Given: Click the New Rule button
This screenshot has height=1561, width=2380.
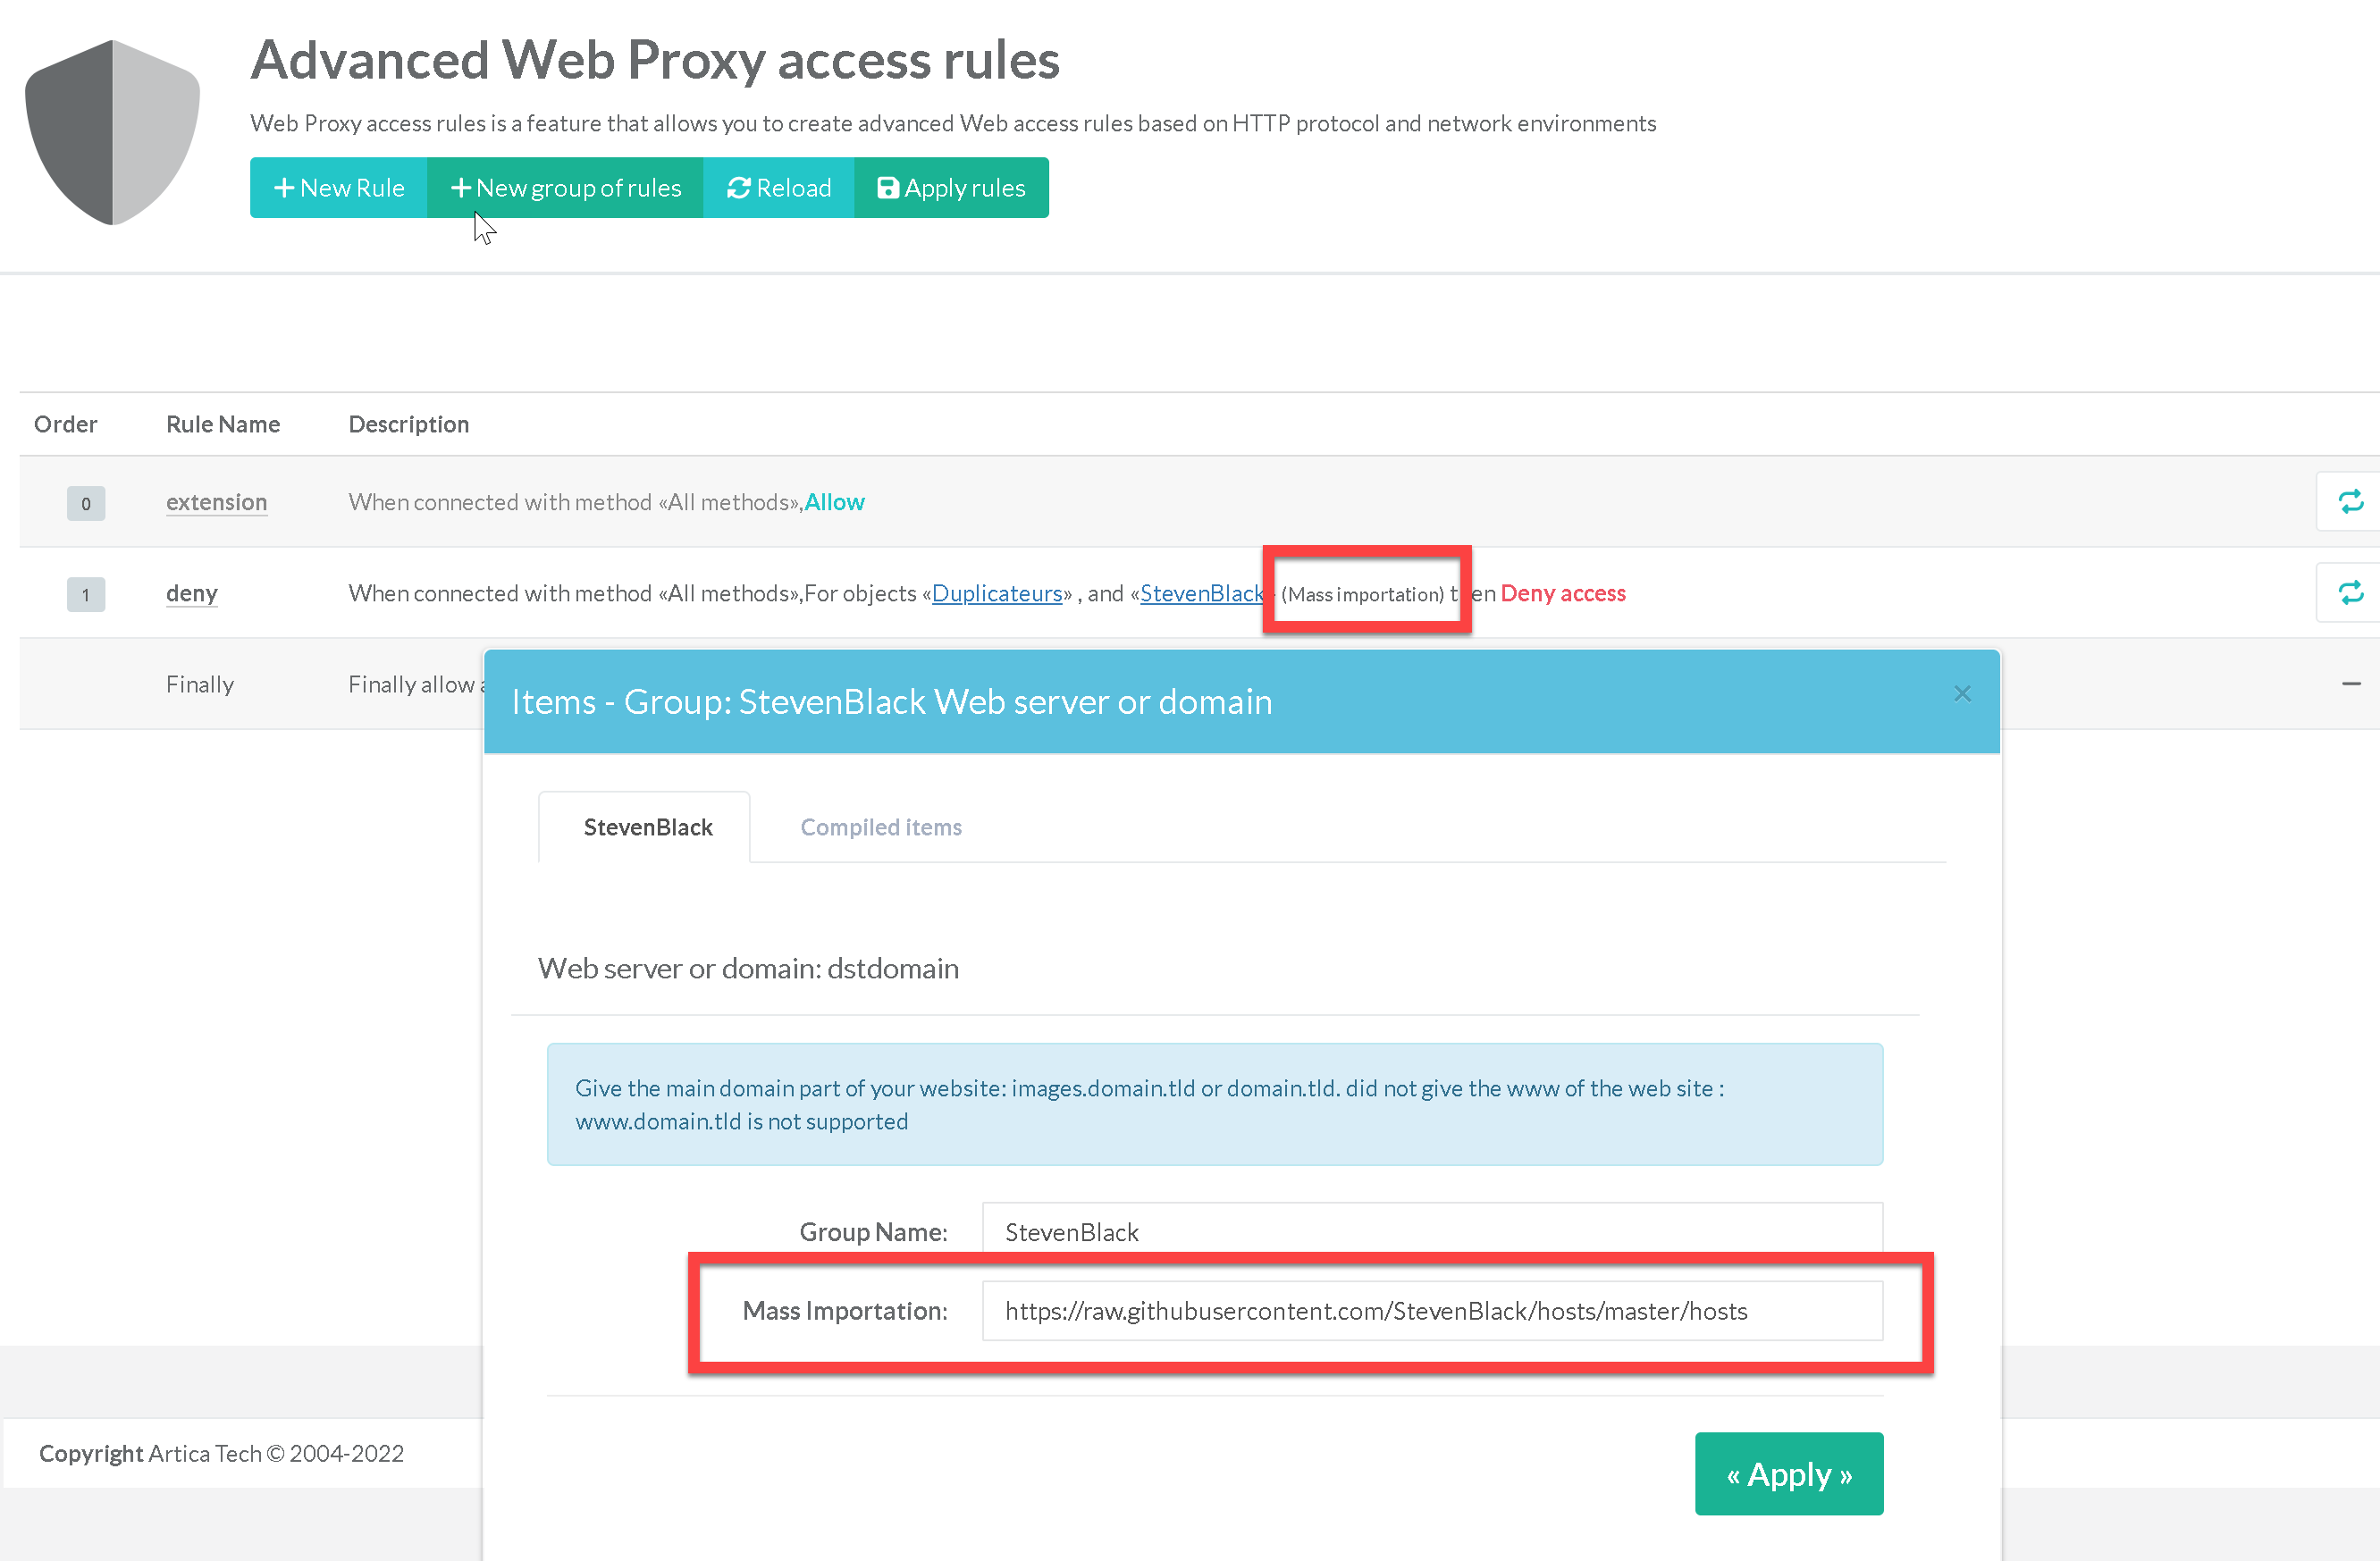Looking at the screenshot, I should click(x=339, y=188).
